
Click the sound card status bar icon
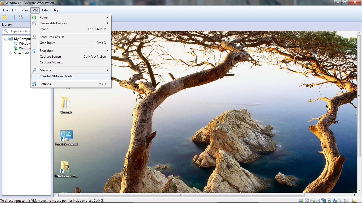pyautogui.click(x=334, y=201)
